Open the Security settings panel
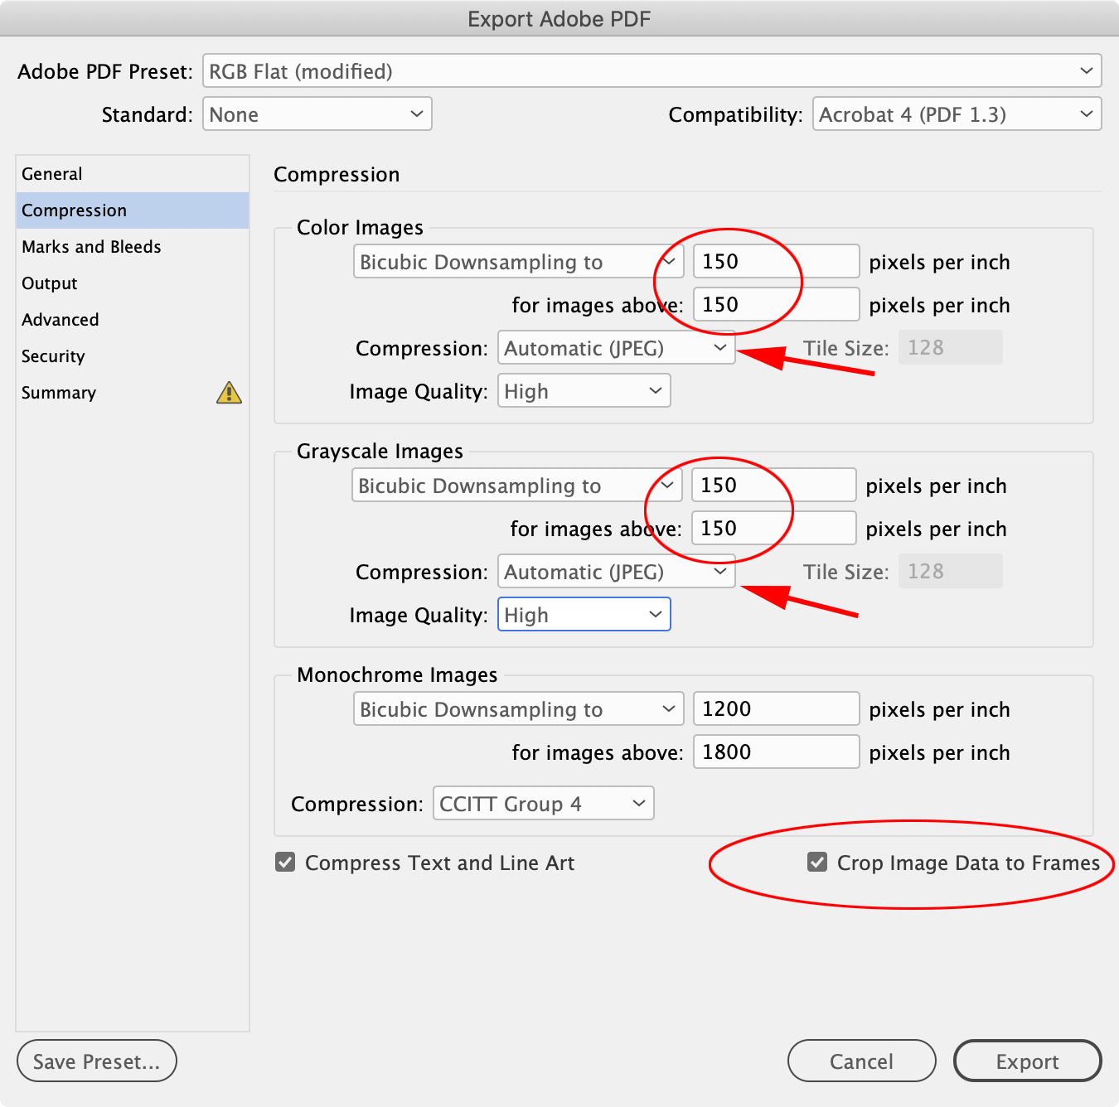 [x=53, y=355]
